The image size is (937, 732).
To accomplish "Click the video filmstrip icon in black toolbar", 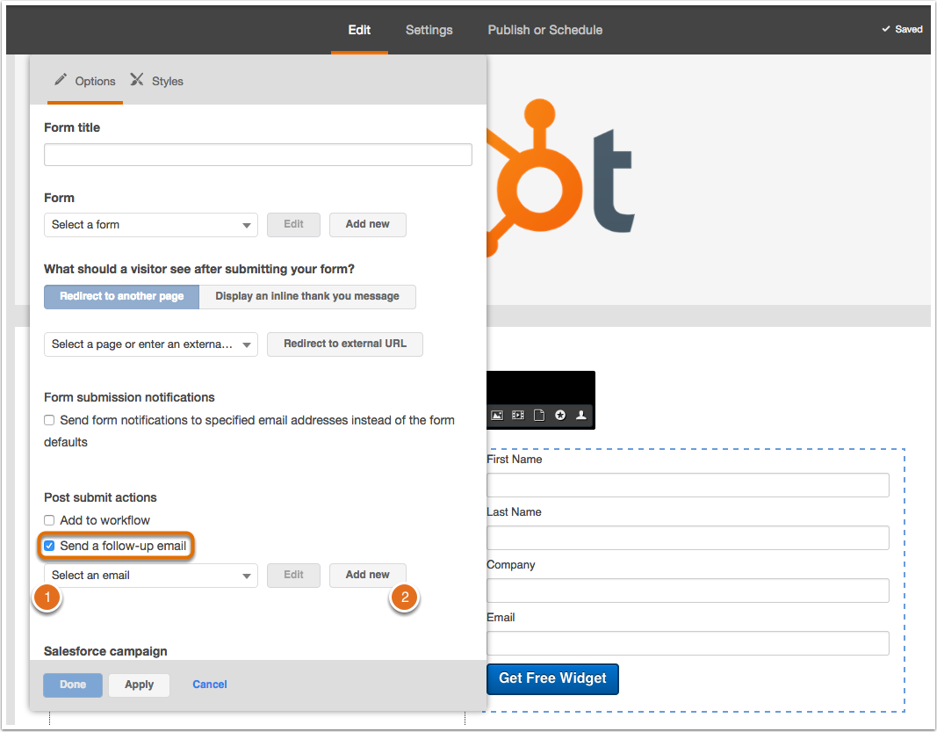I will tap(518, 415).
